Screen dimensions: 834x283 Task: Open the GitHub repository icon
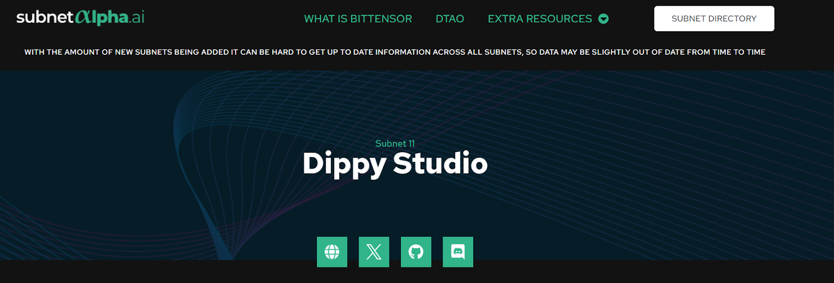click(416, 252)
